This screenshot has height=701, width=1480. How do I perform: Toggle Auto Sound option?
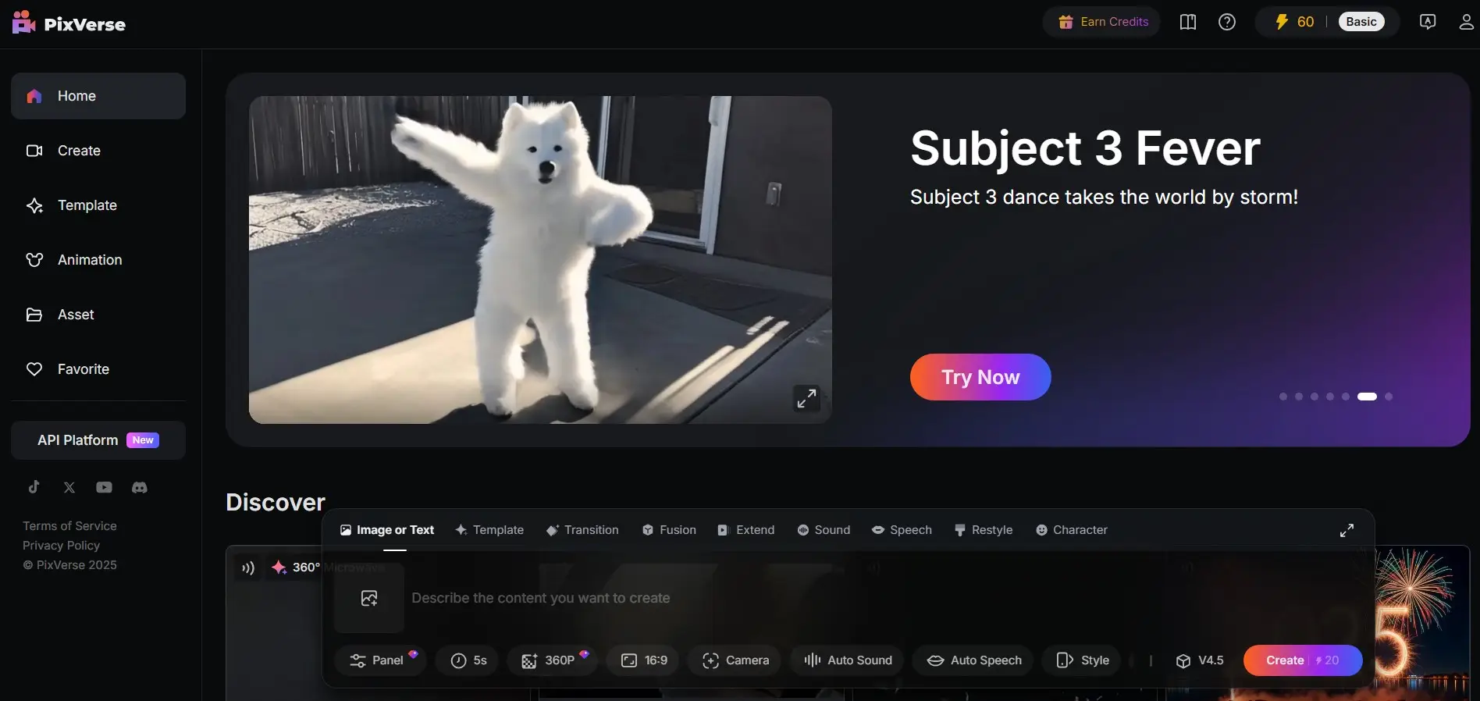848,660
